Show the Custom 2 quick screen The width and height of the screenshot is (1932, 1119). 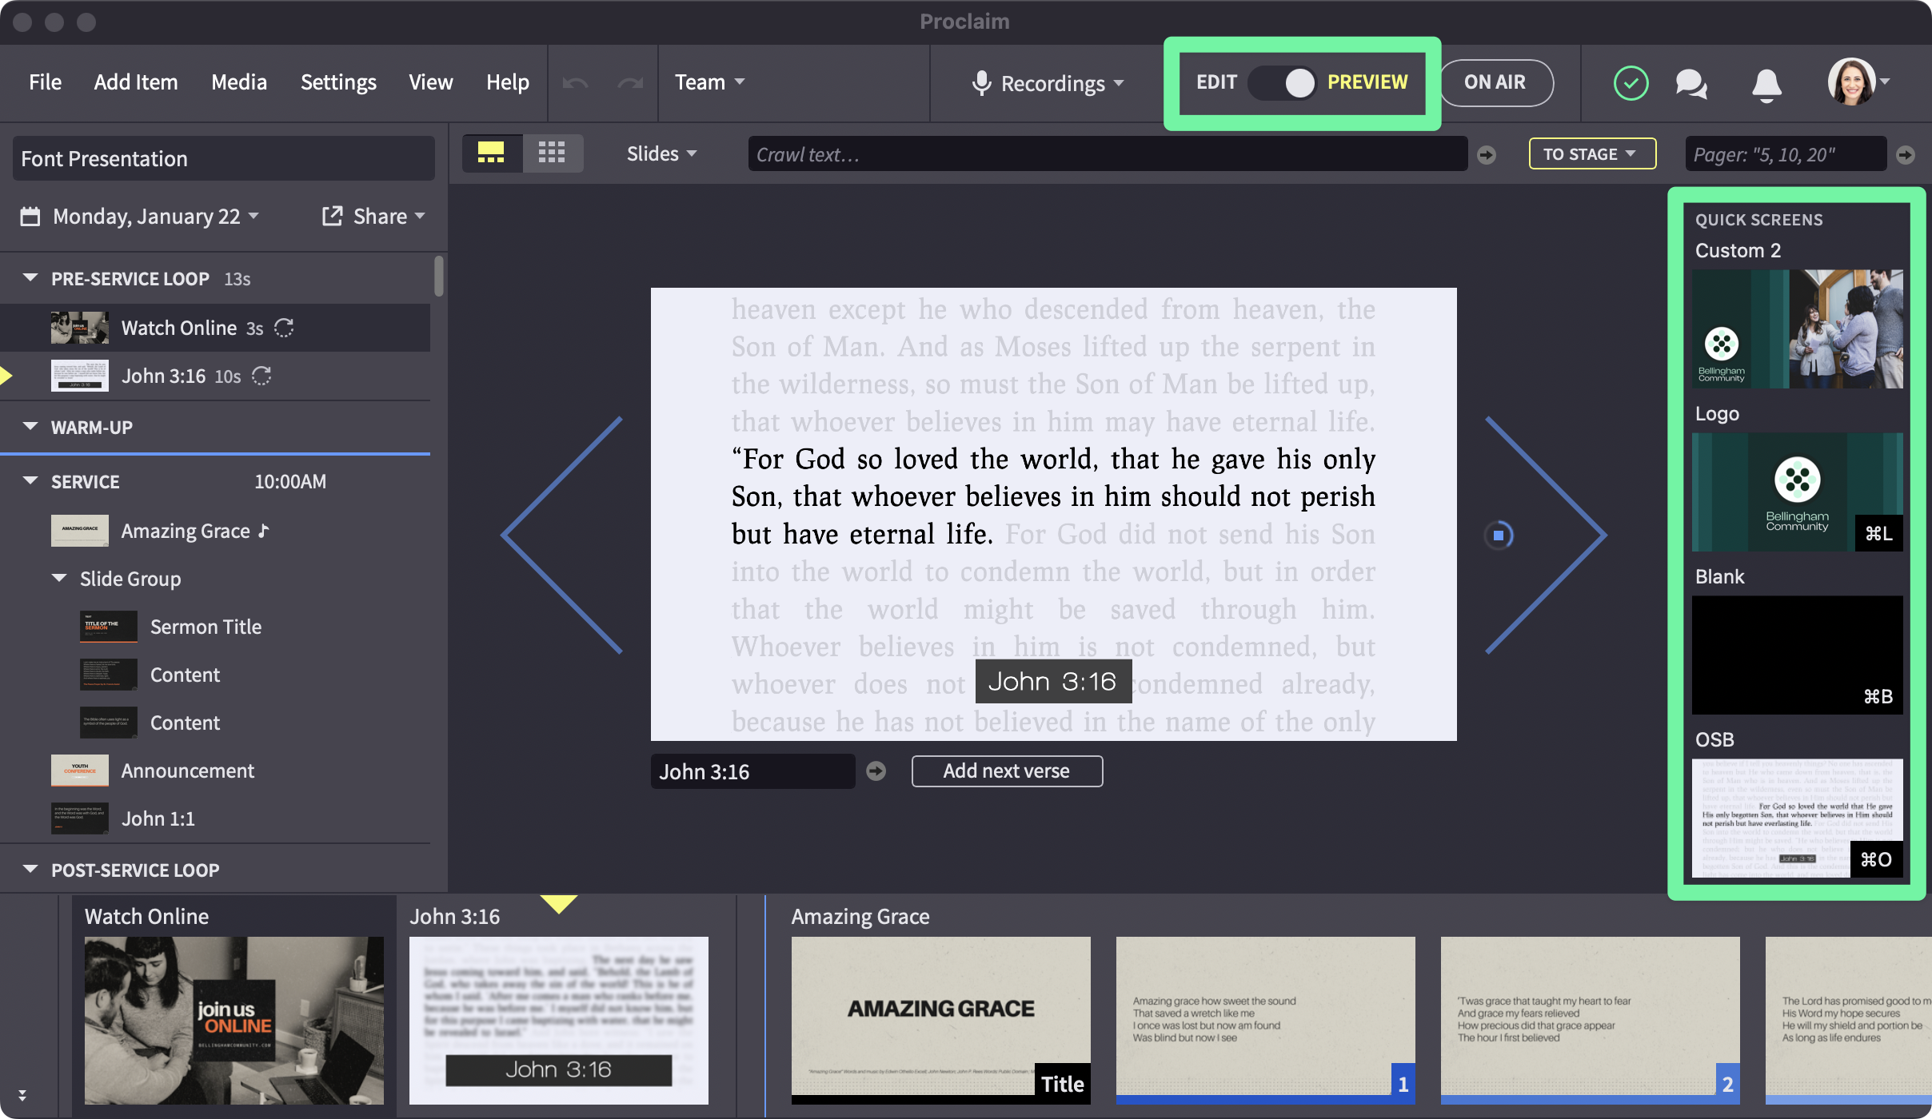[x=1797, y=329]
